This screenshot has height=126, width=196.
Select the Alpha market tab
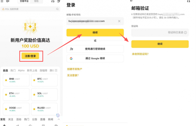coord(21,71)
